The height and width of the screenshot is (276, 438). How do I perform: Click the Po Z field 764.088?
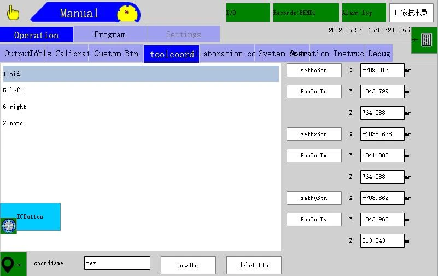click(x=382, y=113)
